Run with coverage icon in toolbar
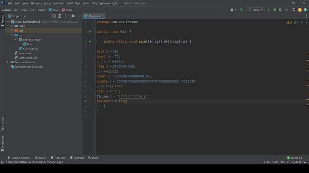 pos(280,10)
